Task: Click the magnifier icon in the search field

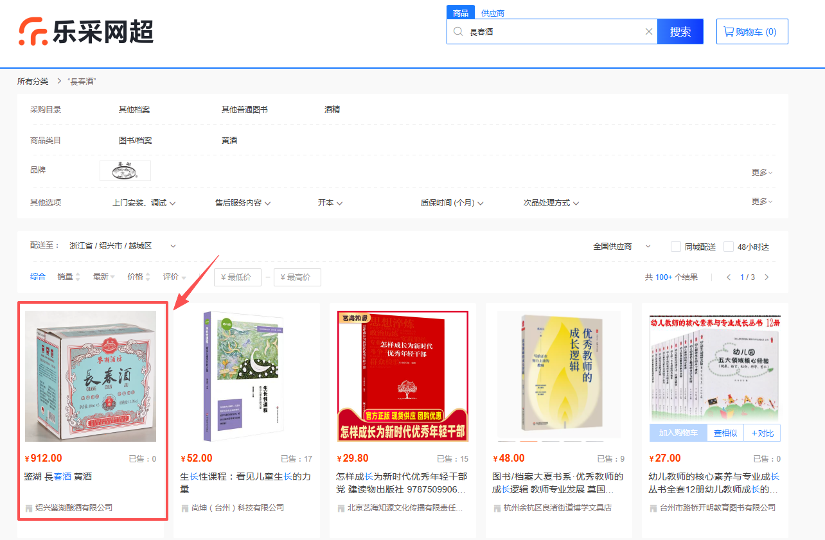Action: [458, 31]
